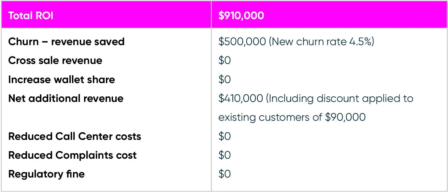Image resolution: width=448 pixels, height=196 pixels.
Task: Click the Regulatory fine label
Action: pyautogui.click(x=46, y=174)
